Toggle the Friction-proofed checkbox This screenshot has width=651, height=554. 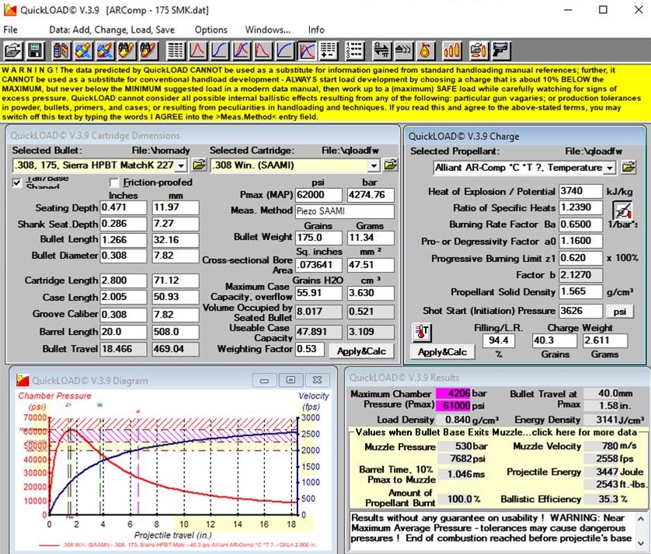[116, 183]
